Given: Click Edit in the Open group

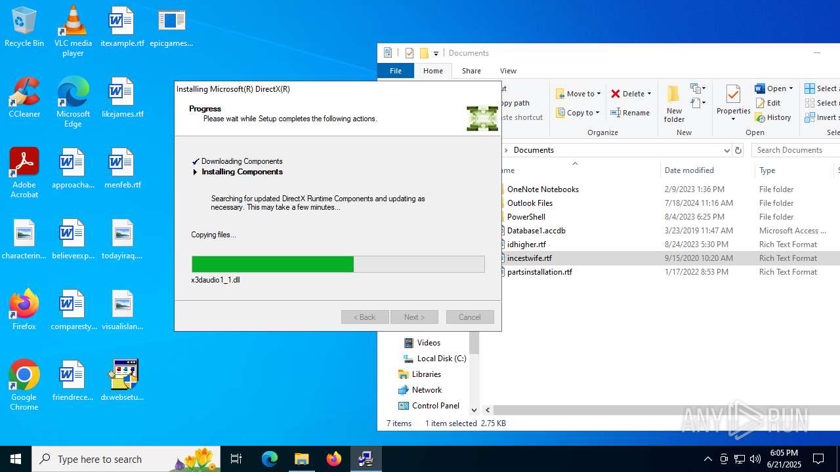Looking at the screenshot, I should (768, 103).
